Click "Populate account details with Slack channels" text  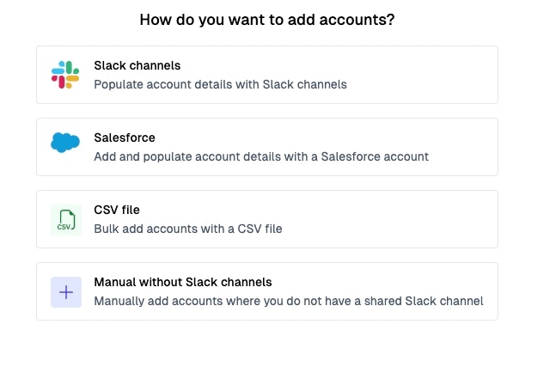point(220,84)
